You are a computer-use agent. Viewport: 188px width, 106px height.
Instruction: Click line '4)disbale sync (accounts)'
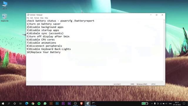click(x=45, y=33)
